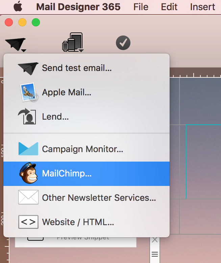The height and width of the screenshot is (263, 221).
Task: Click the Apple Mail stamp icon
Action: coord(29,92)
